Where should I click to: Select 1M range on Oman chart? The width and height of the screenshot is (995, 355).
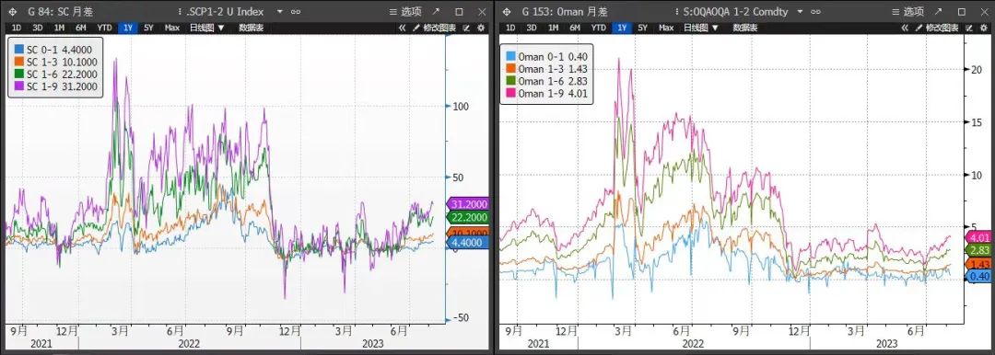click(554, 28)
